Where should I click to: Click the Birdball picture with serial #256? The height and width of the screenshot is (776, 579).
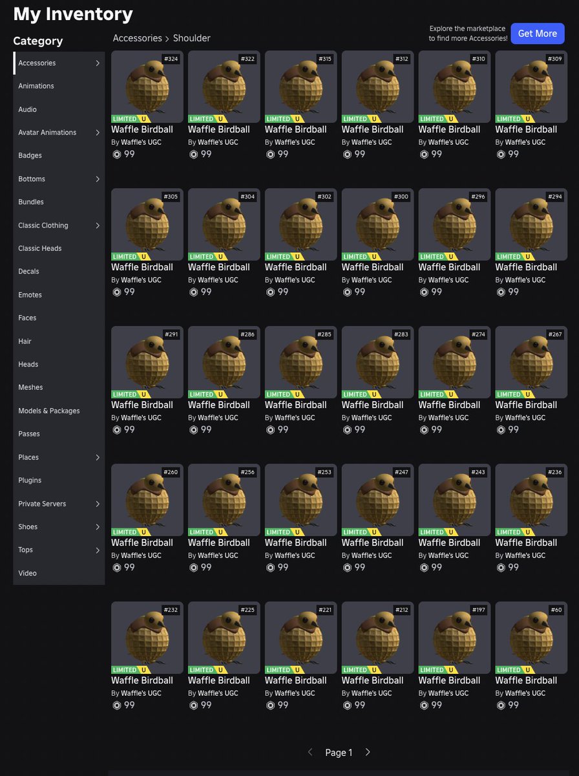224,500
